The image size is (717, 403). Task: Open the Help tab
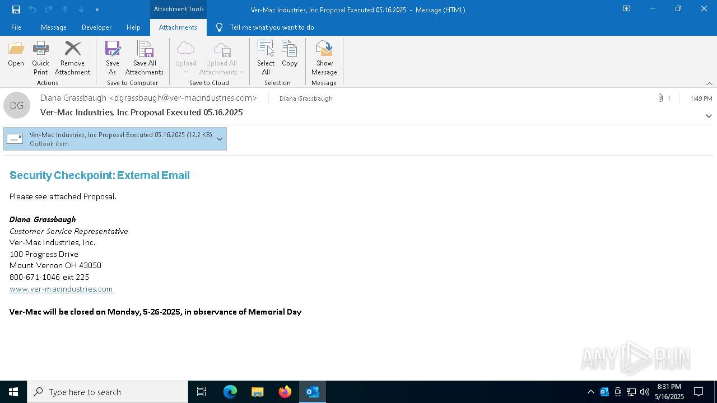133,27
